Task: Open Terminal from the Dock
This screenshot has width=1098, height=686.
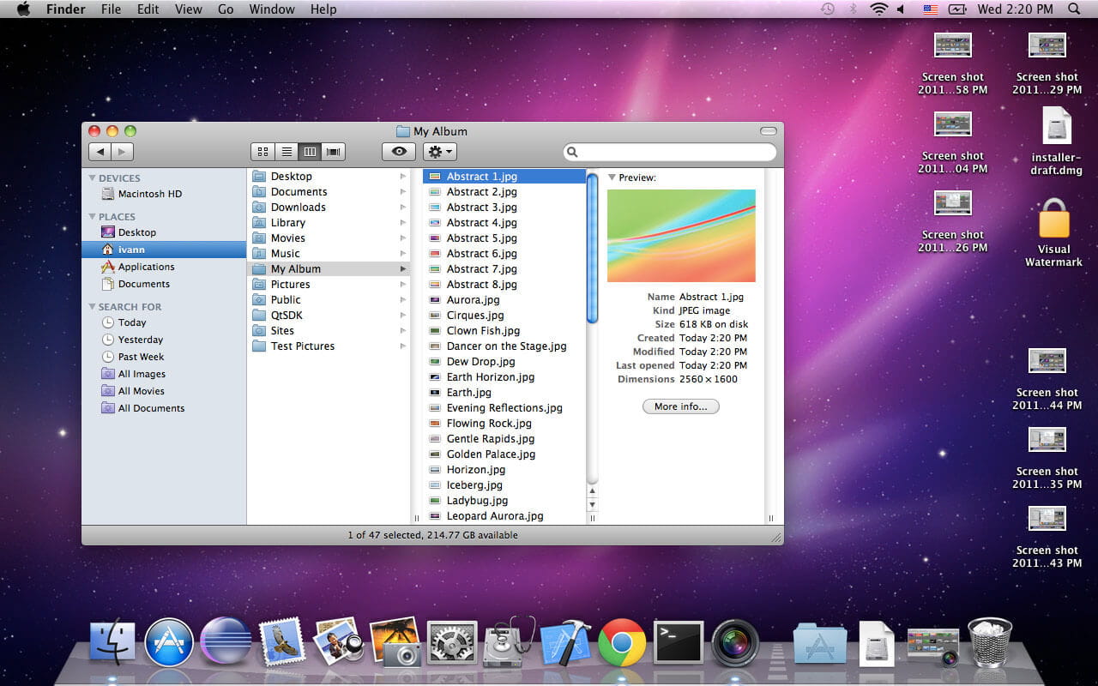Action: pyautogui.click(x=679, y=642)
